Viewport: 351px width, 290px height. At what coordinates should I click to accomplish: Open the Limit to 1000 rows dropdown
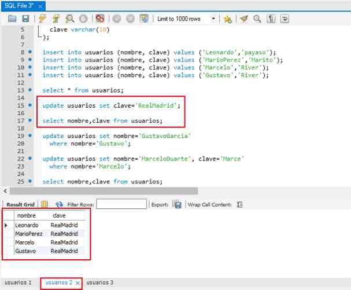pyautogui.click(x=213, y=19)
